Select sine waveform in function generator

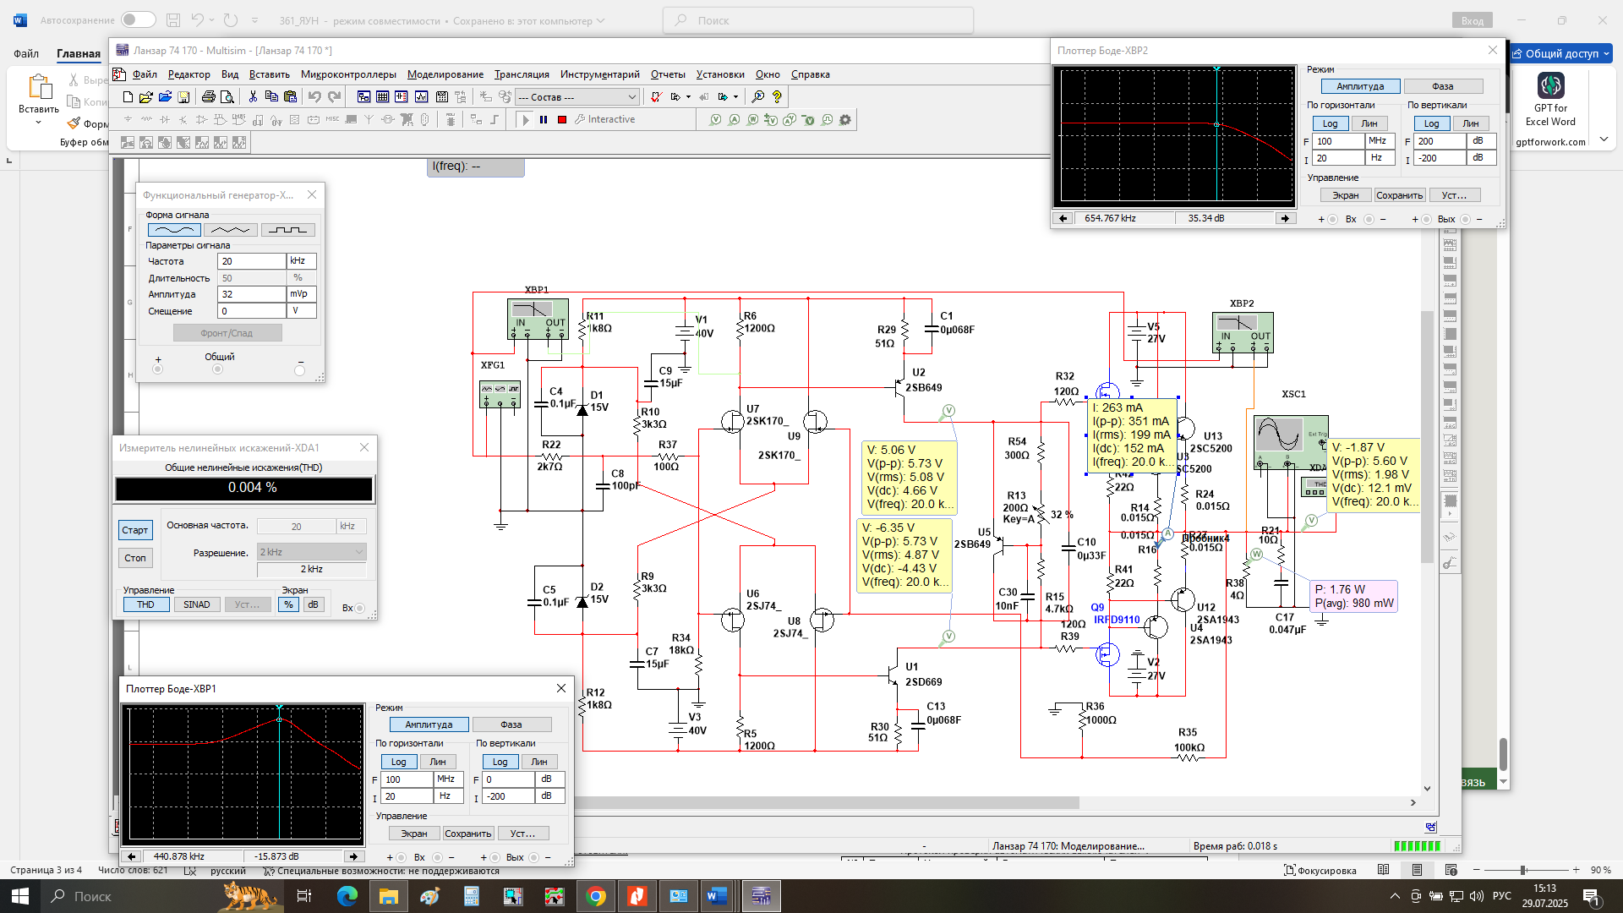point(175,230)
